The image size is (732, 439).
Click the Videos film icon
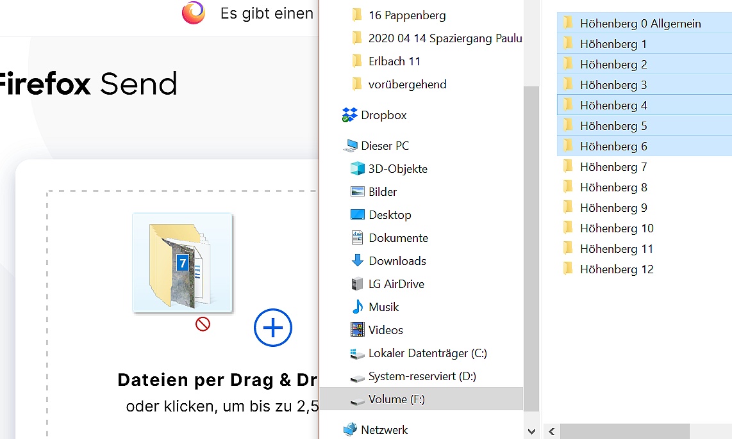point(358,330)
